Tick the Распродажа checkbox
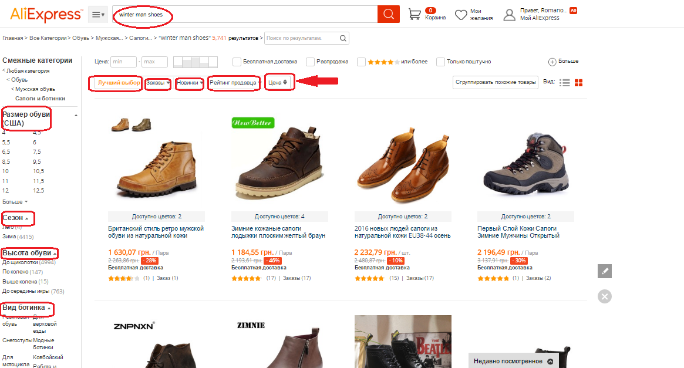This screenshot has width=684, height=368. (x=310, y=62)
